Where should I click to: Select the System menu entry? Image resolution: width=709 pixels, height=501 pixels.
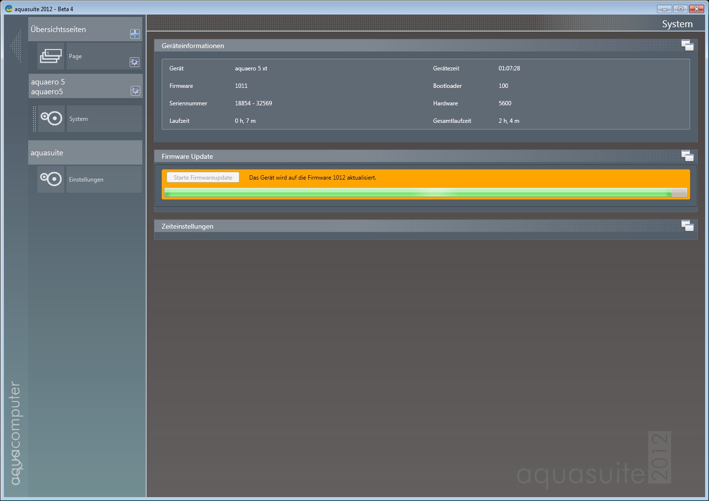[x=104, y=119]
